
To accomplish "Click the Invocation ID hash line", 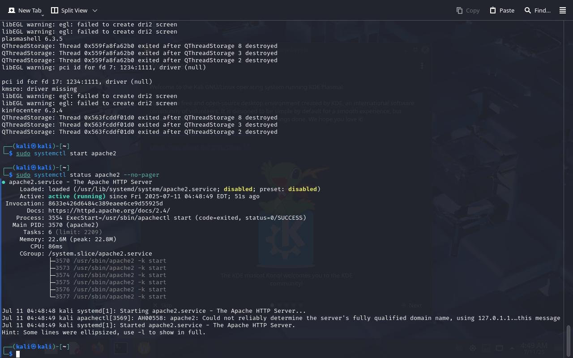I will pyautogui.click(x=84, y=204).
